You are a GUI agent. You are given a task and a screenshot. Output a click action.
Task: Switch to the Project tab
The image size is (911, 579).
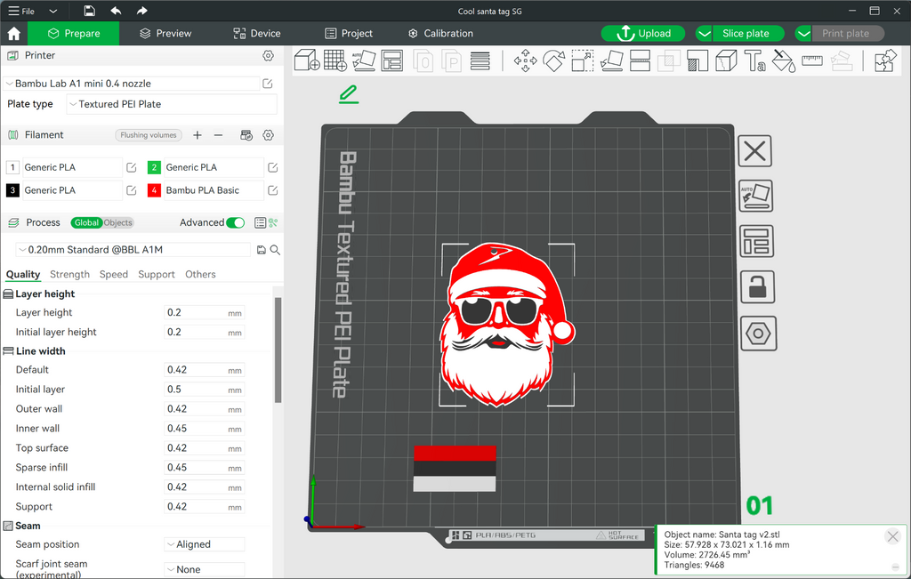tap(349, 34)
